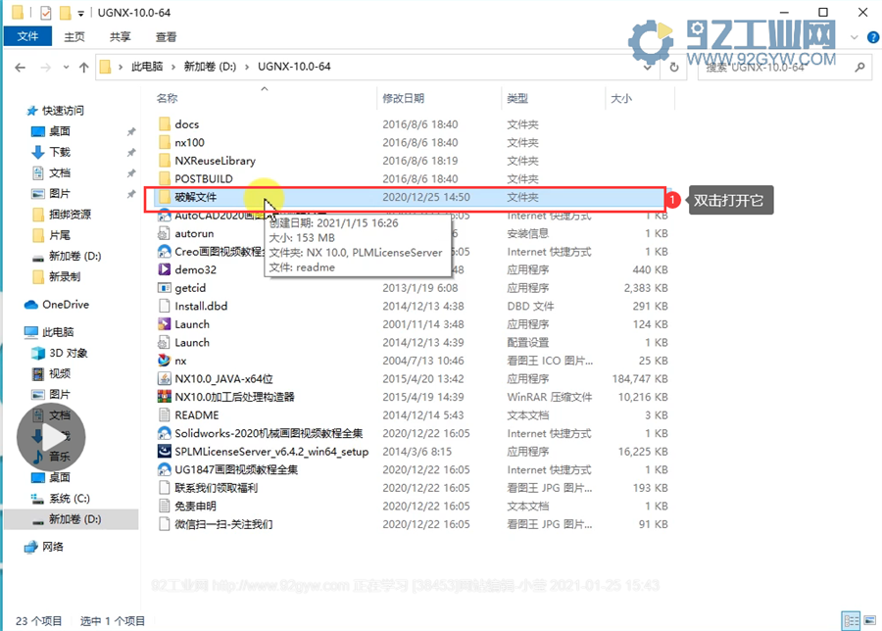This screenshot has width=882, height=631.
Task: Open 新录制 folder in the sidebar
Action: [x=65, y=277]
